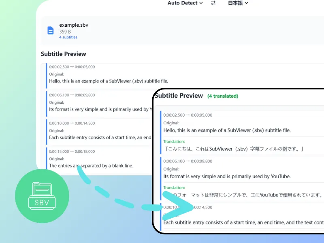Click the first green "Translation:" label

coord(174,142)
